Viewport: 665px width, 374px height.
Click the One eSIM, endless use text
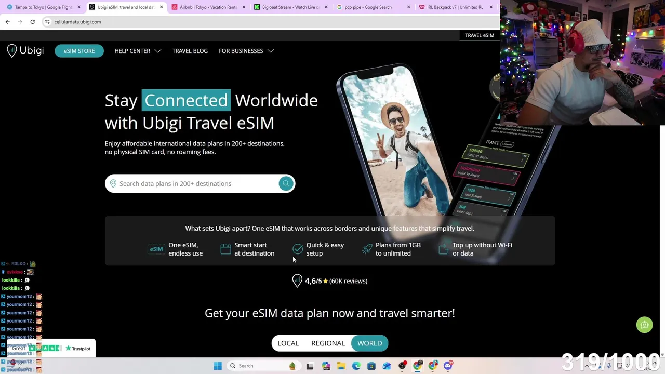point(185,249)
